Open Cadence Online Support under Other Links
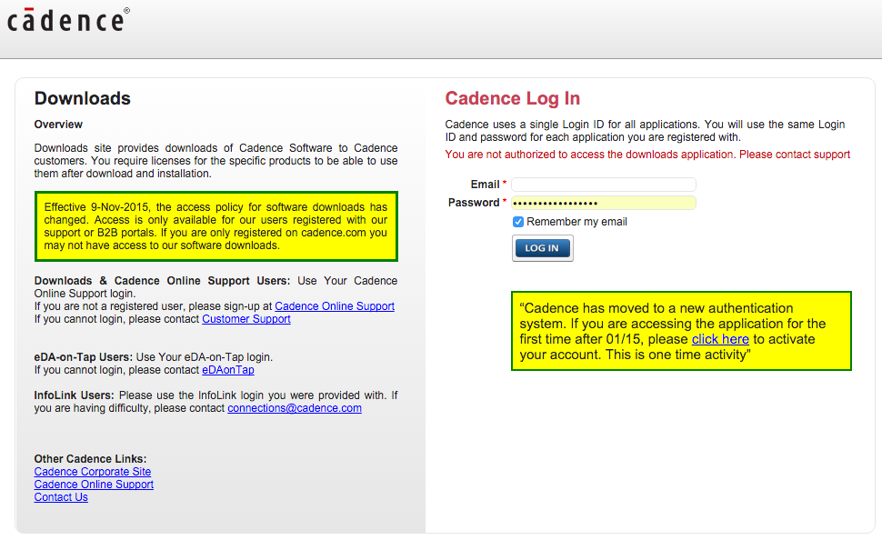This screenshot has height=540, width=882. click(94, 485)
